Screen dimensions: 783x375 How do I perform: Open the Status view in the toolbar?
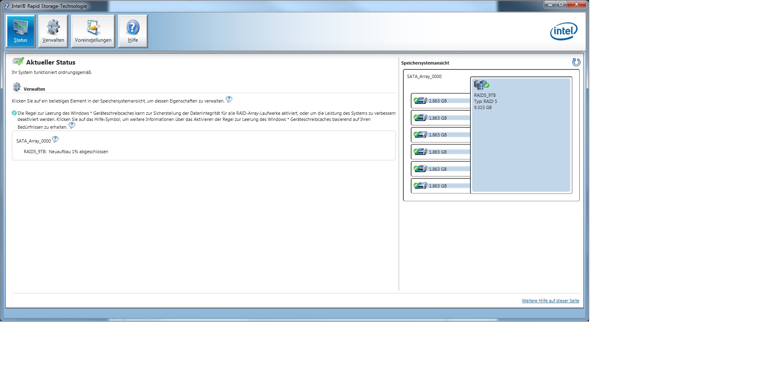tap(20, 31)
